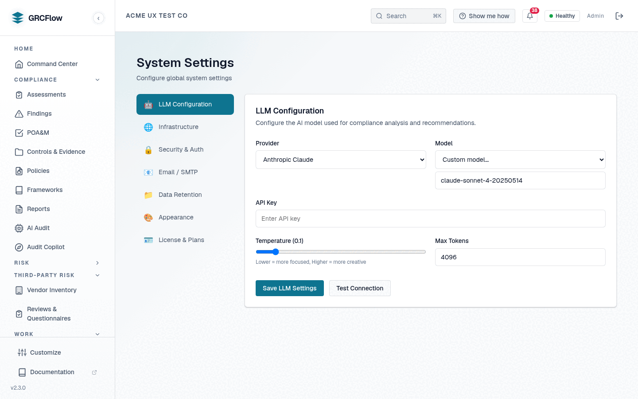Open notifications bell with 38 badge

[x=530, y=16]
